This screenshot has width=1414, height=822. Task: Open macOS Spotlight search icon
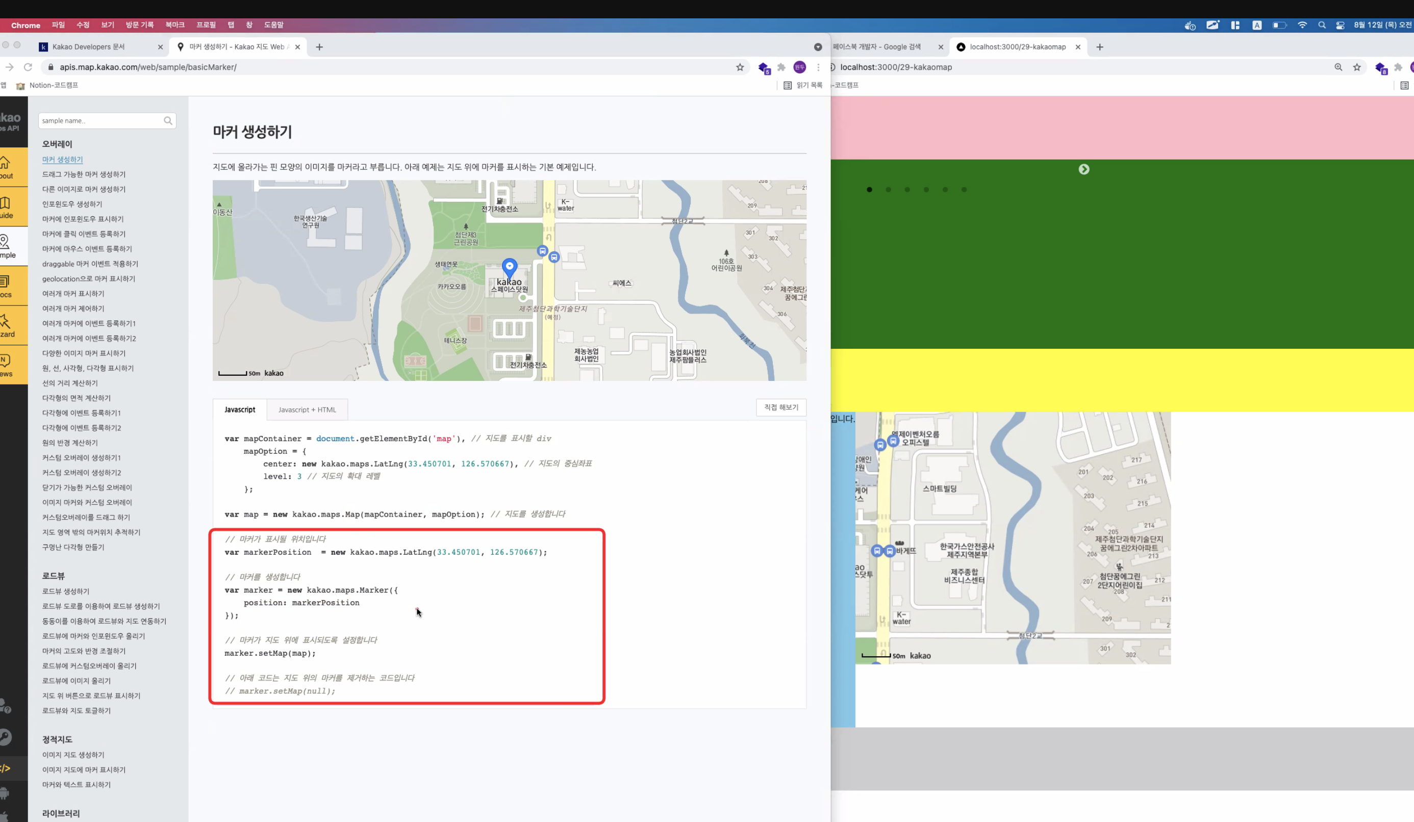(1322, 25)
